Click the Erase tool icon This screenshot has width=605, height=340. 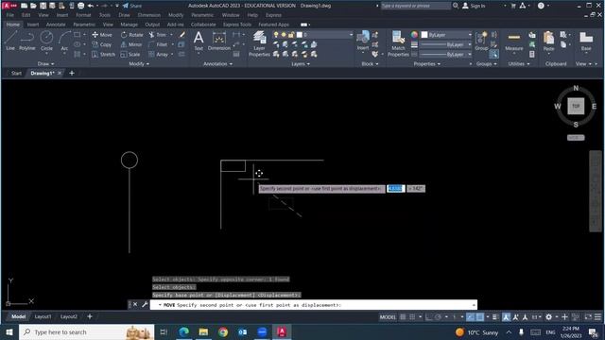182,35
